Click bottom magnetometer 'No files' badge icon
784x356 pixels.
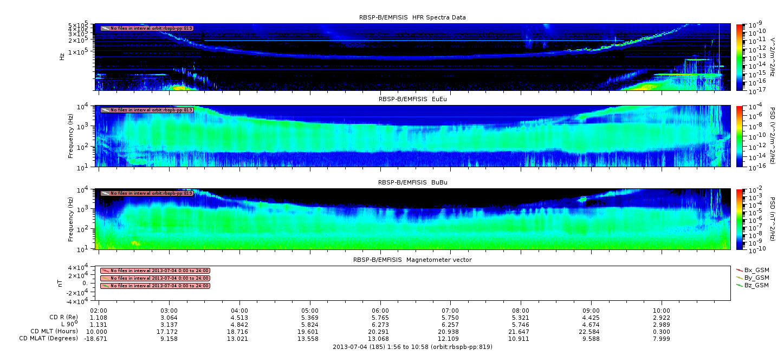(105, 286)
